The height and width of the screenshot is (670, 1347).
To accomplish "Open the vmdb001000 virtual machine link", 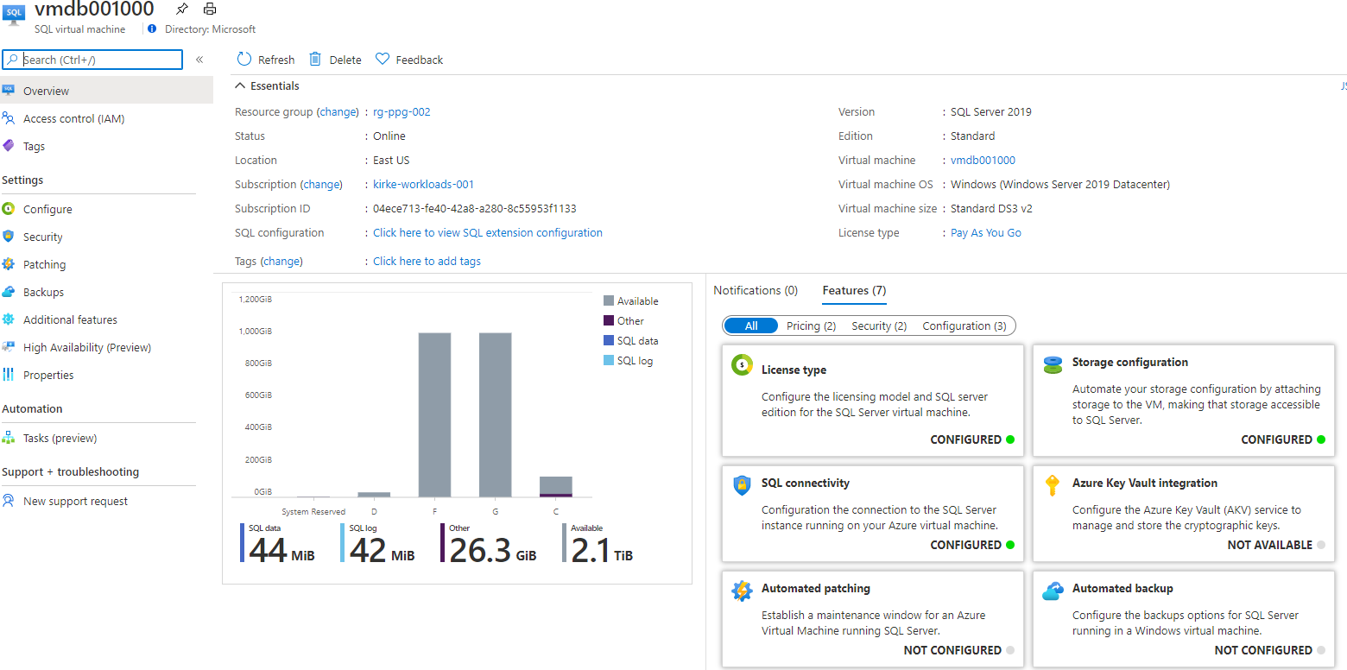I will 983,160.
